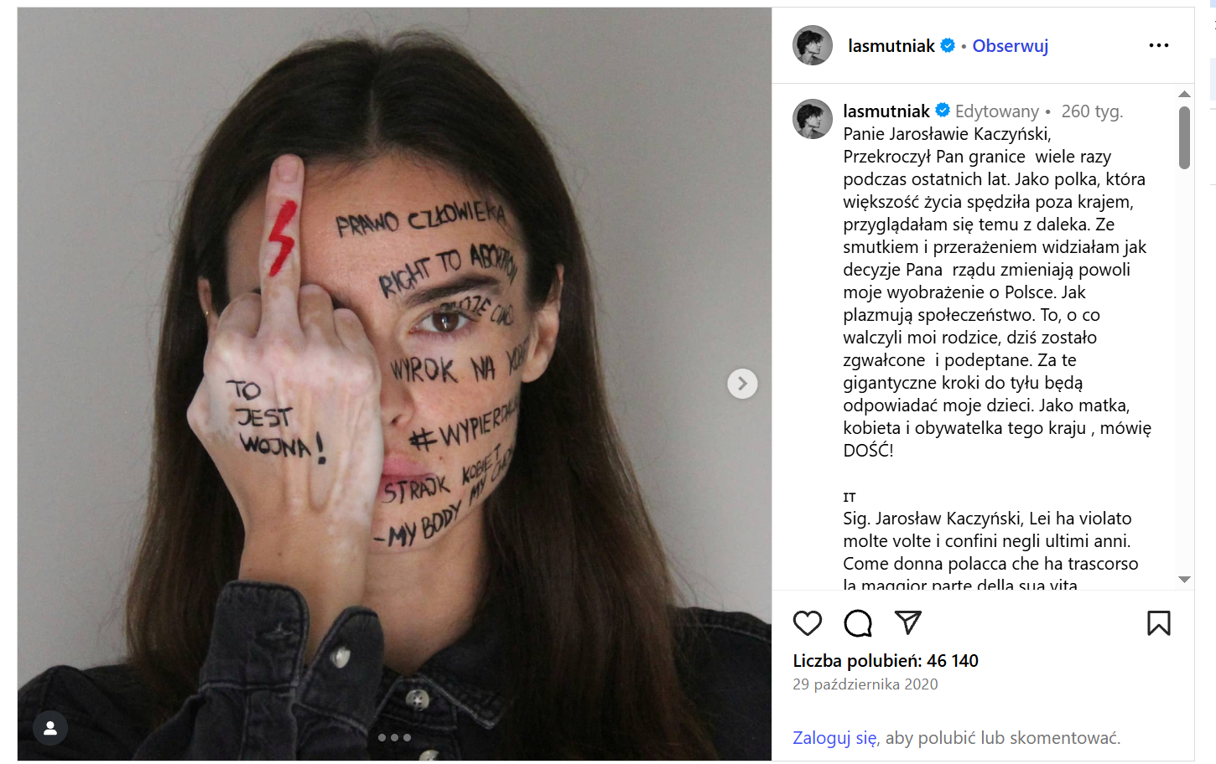The image size is (1216, 764).
Task: Share the post with the paper plane icon
Action: pyautogui.click(x=908, y=622)
